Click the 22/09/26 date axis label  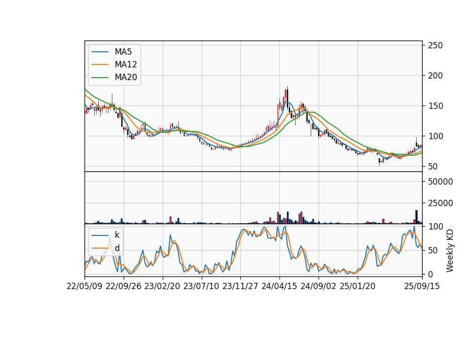pyautogui.click(x=124, y=286)
